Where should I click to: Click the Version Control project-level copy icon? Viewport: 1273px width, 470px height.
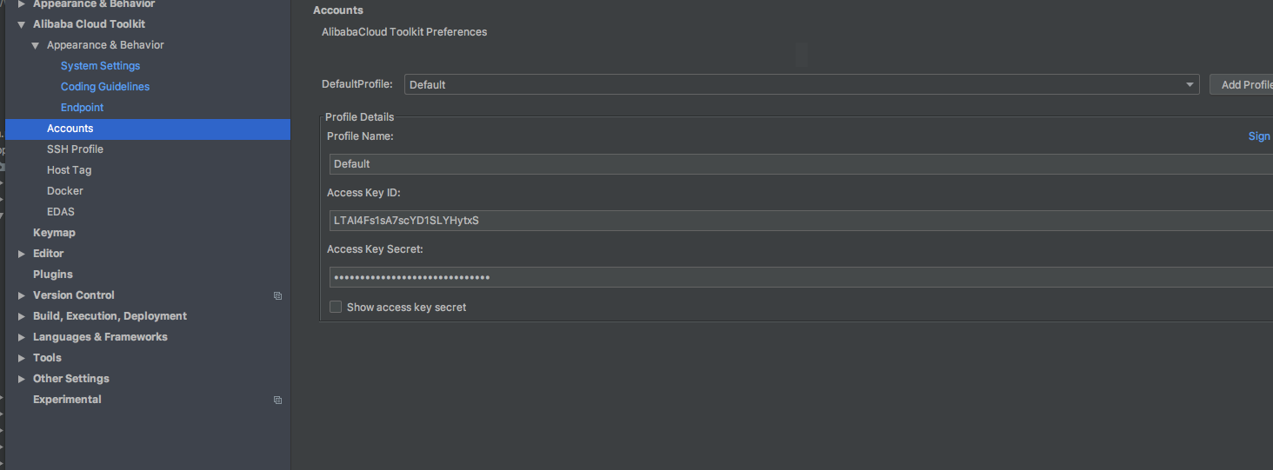tap(277, 295)
